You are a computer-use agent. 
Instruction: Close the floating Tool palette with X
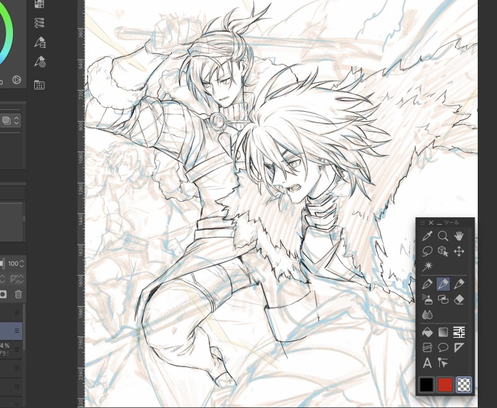tap(431, 223)
